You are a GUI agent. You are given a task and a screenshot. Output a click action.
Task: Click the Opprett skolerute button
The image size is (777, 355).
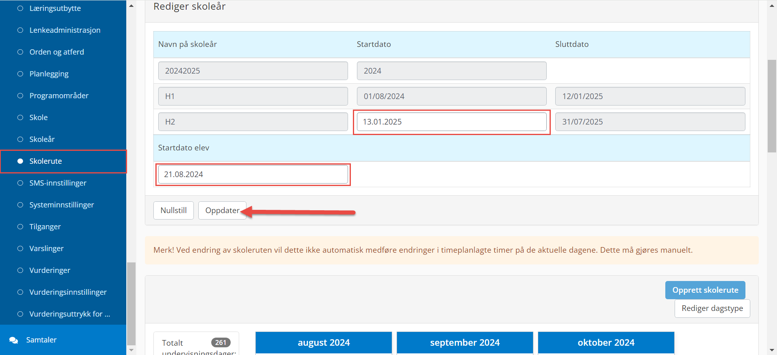click(x=705, y=290)
